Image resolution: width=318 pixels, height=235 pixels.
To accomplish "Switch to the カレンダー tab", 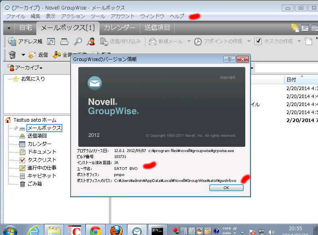I will coord(119,28).
